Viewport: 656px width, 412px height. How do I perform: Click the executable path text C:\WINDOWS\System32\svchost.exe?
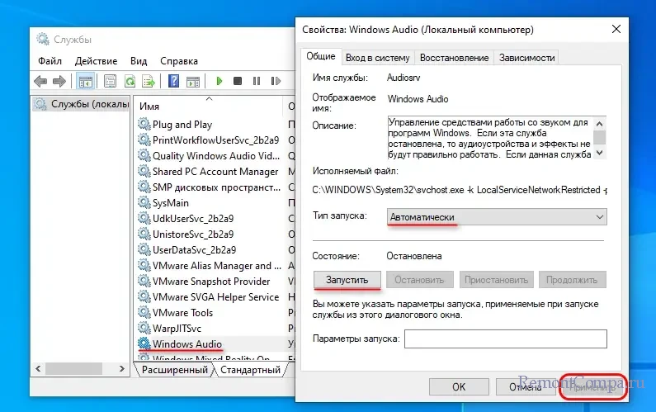tap(388, 190)
